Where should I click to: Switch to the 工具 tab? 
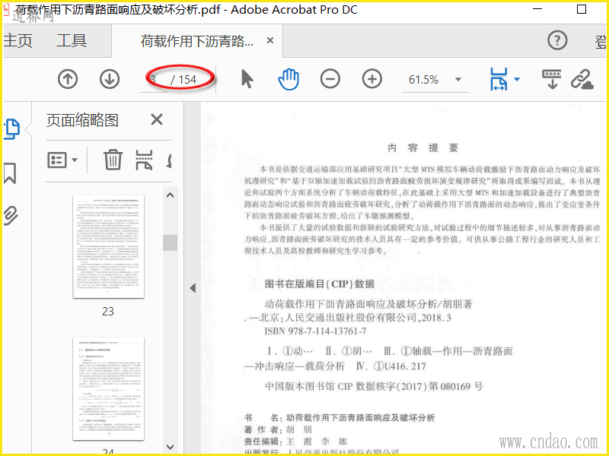click(x=72, y=41)
